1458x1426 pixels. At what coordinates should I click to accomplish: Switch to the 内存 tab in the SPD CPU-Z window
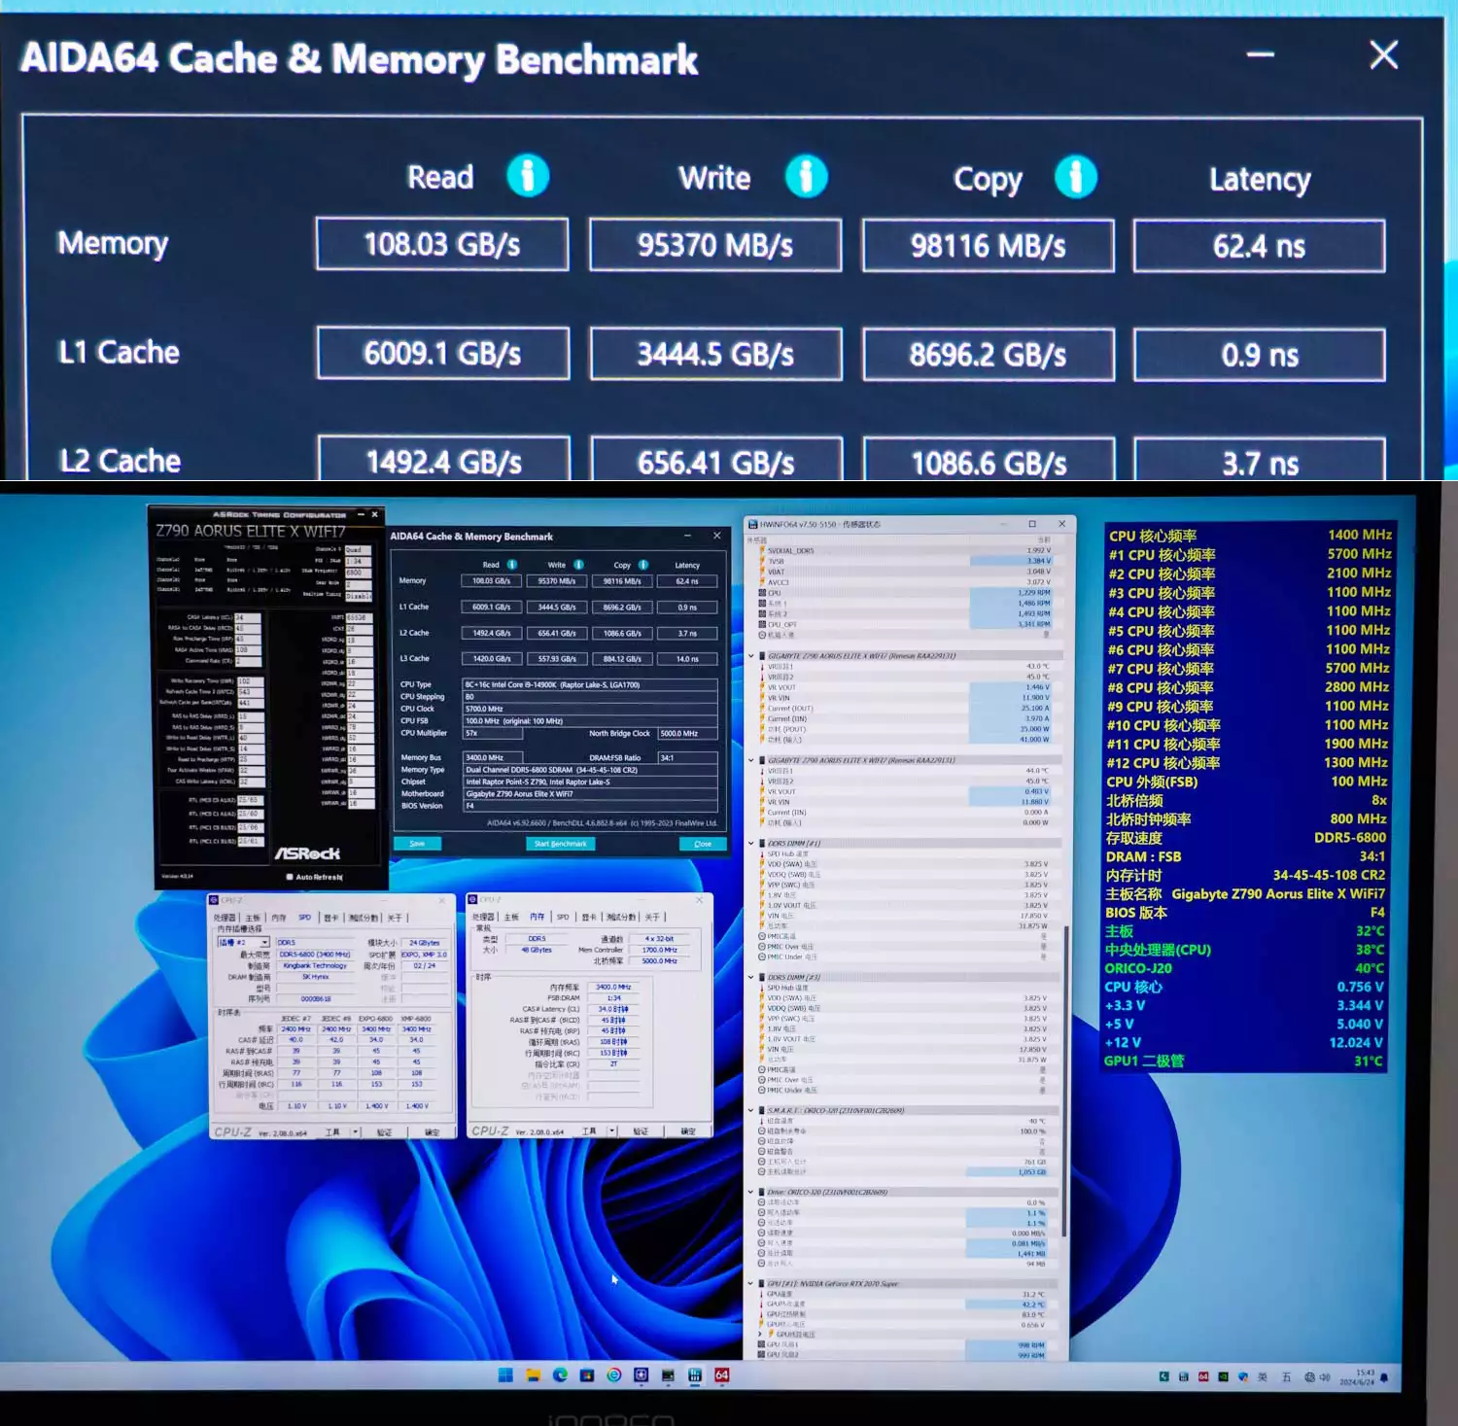279,918
